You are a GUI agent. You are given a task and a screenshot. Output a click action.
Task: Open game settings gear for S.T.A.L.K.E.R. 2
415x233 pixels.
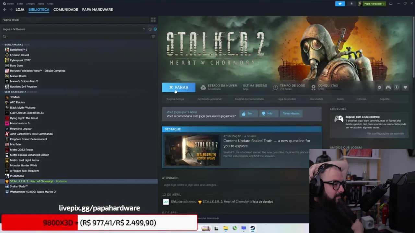pos(380,87)
